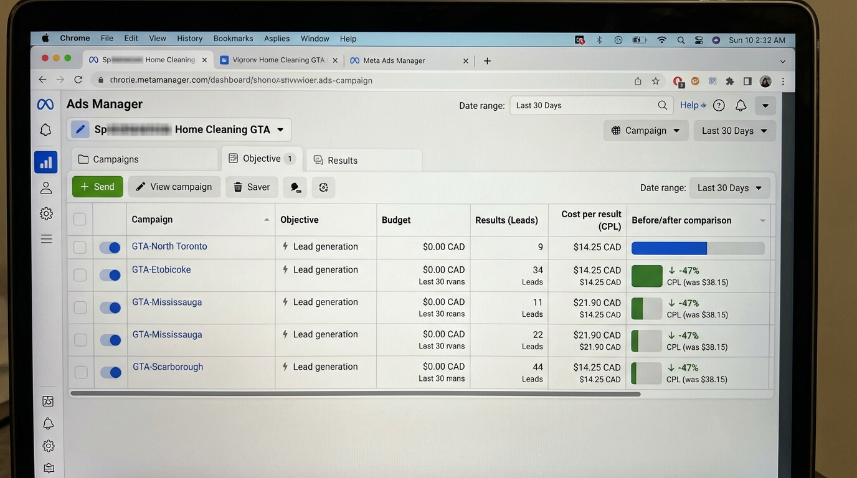Click the search magnifier in date range field
The width and height of the screenshot is (857, 478).
click(663, 105)
